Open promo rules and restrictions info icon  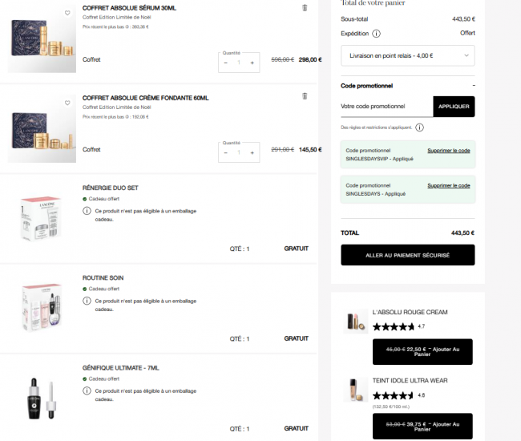(419, 127)
